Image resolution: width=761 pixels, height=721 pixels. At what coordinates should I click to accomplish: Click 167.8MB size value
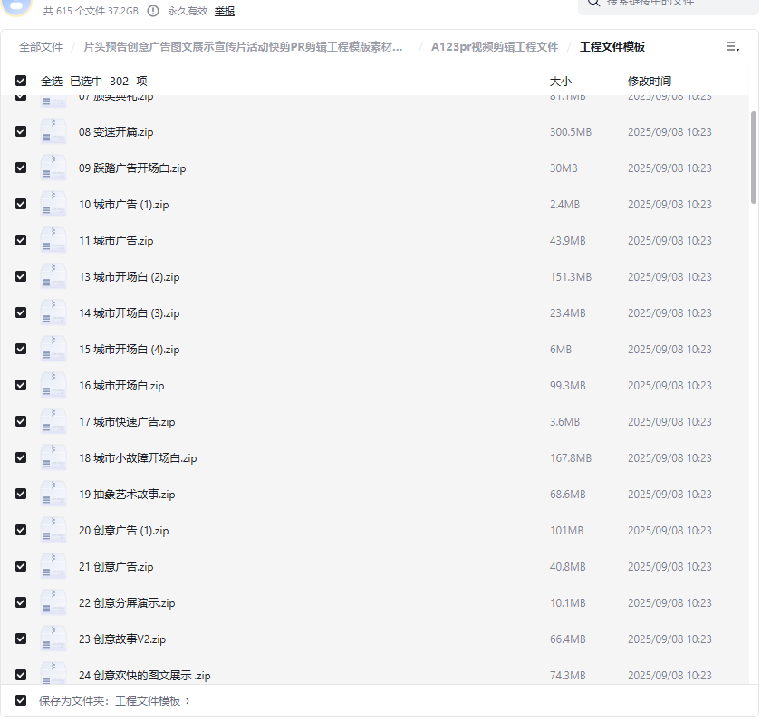pyautogui.click(x=570, y=458)
